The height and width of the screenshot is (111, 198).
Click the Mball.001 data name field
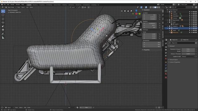[183, 43]
